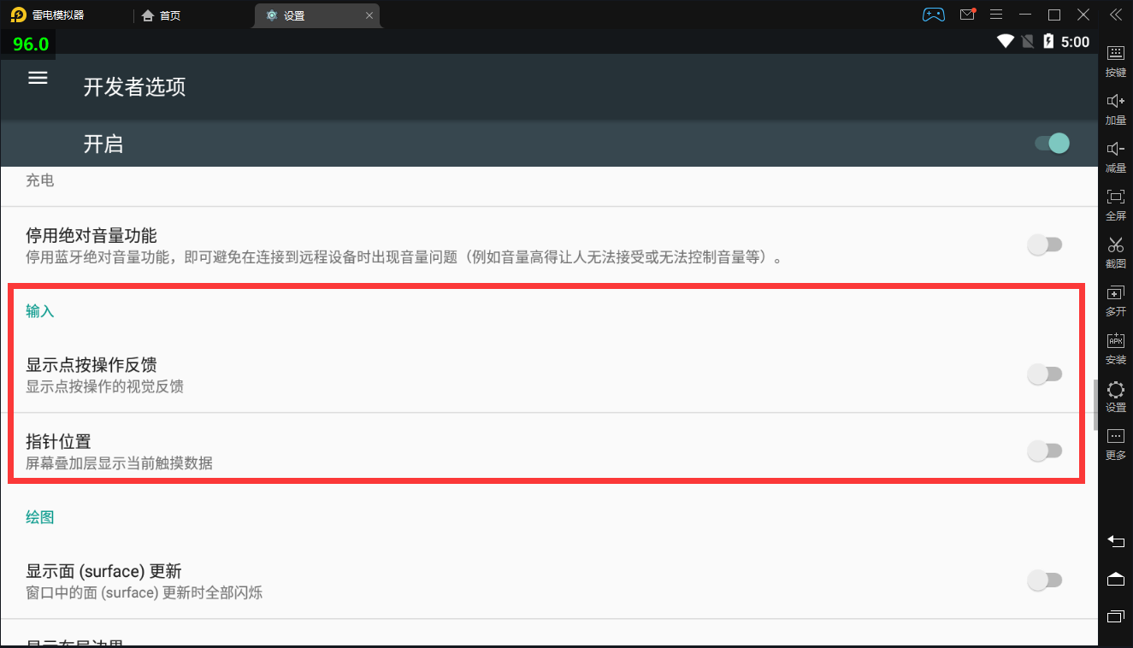Image resolution: width=1133 pixels, height=648 pixels.
Task: Turn on 指针位置 switch
Action: pyautogui.click(x=1044, y=451)
